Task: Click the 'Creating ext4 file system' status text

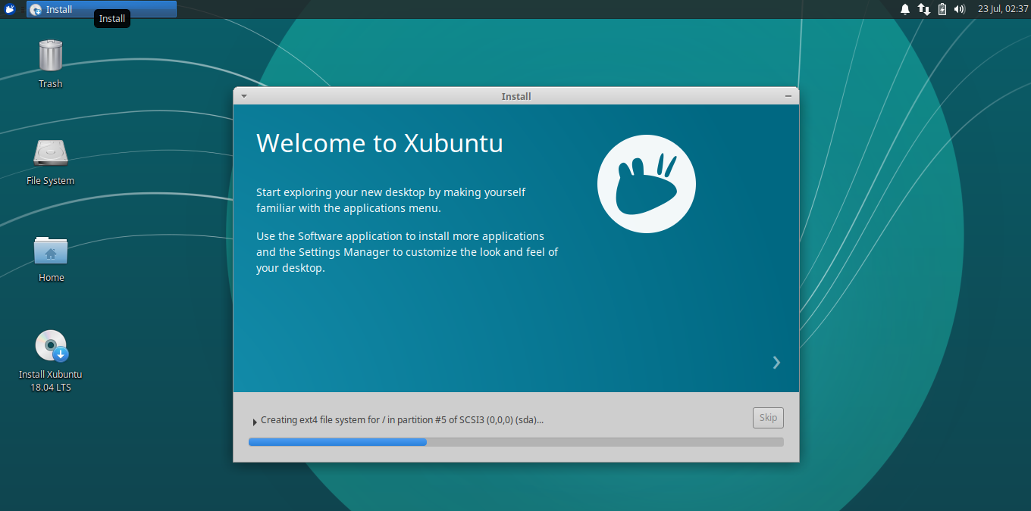Action: tap(402, 420)
